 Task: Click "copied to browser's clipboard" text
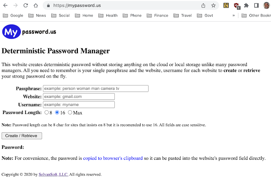coord(113,158)
